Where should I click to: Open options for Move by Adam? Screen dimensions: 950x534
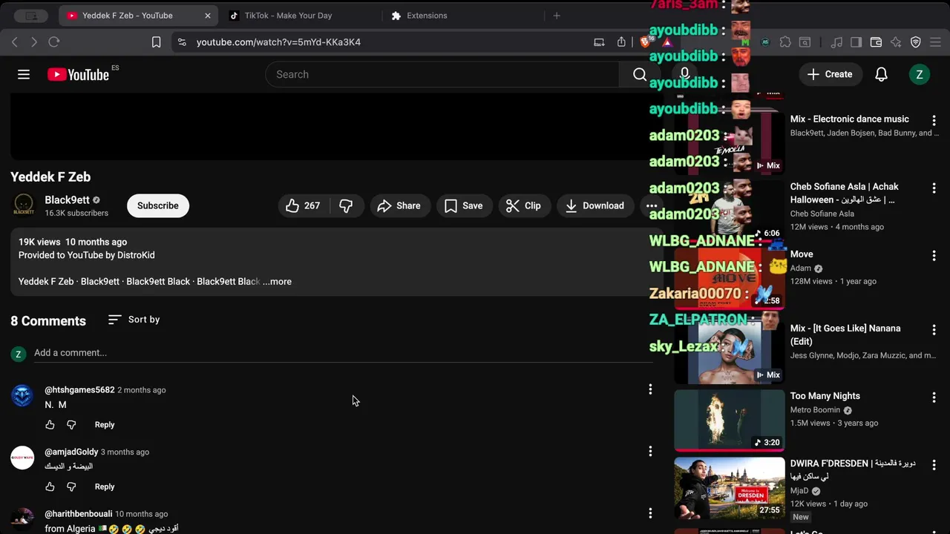(934, 255)
